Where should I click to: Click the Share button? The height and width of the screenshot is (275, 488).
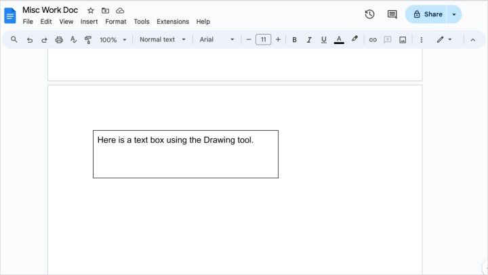[427, 14]
